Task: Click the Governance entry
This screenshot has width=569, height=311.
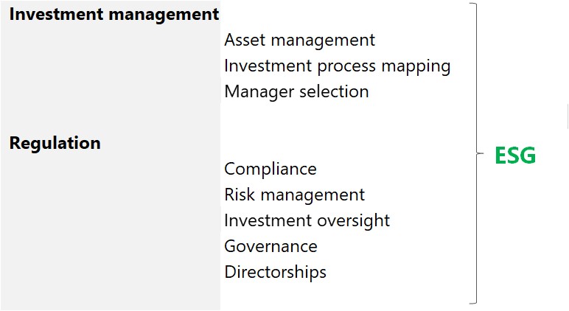Action: [x=270, y=246]
